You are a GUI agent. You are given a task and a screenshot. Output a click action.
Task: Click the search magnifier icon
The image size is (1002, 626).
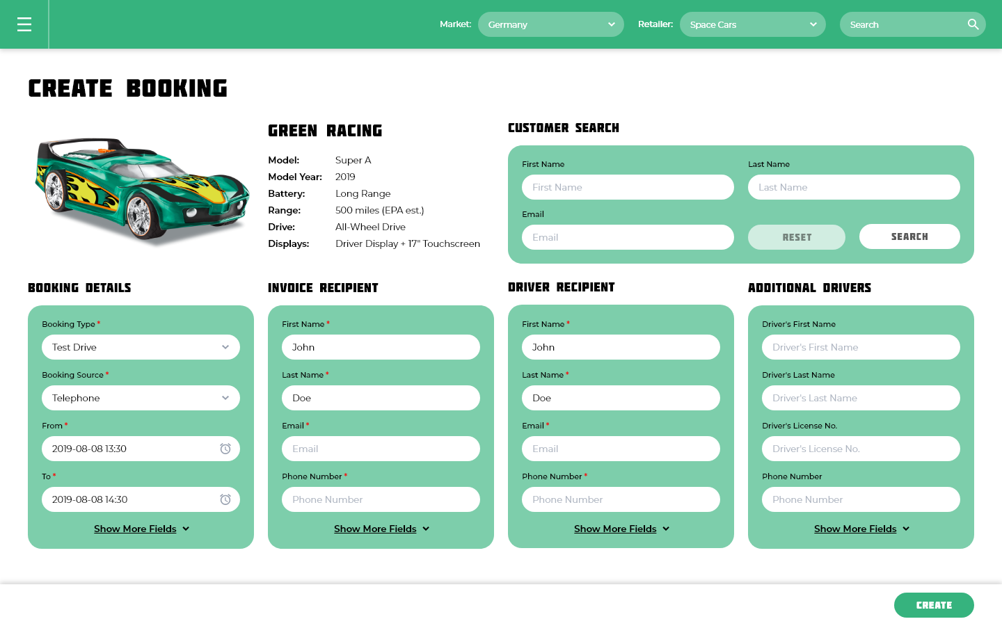click(x=973, y=24)
